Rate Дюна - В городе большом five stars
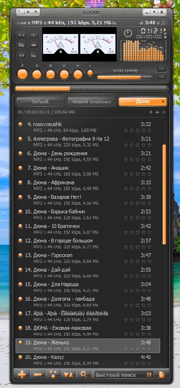The image size is (180, 388). tap(150, 247)
